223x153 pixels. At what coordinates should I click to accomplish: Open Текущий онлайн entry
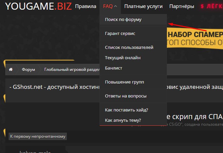133,58
